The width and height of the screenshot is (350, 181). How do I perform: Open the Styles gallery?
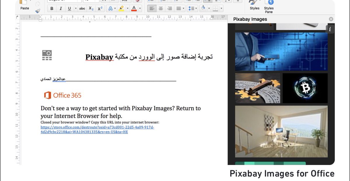click(x=255, y=5)
